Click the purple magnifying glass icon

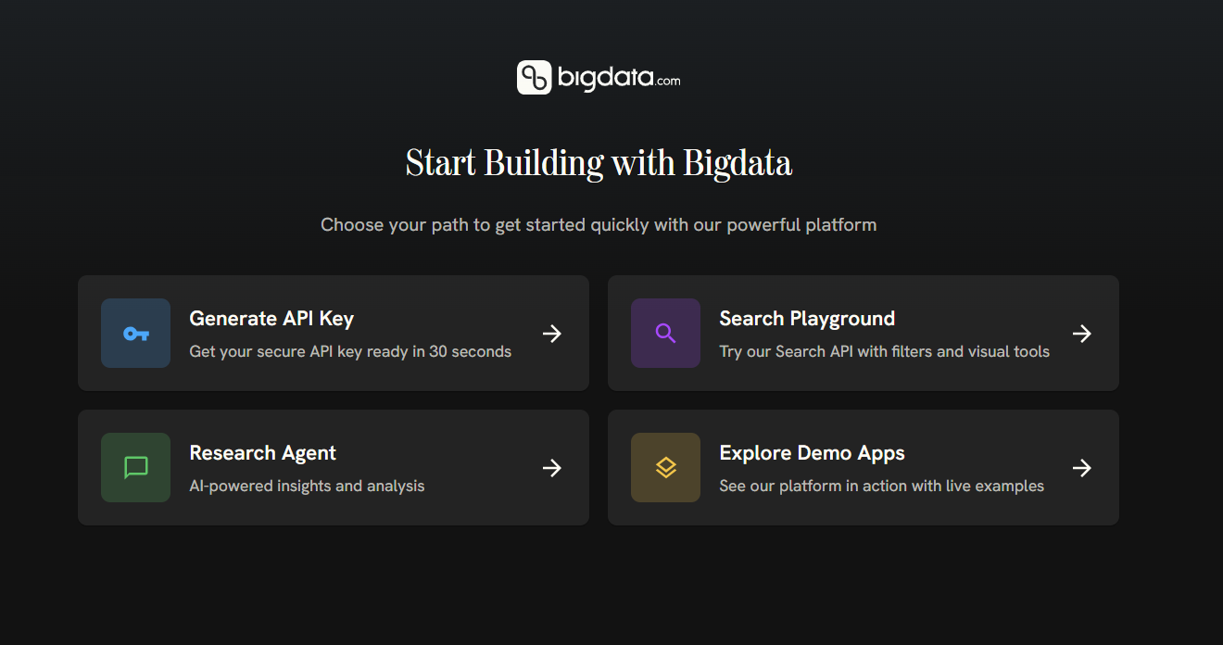point(665,334)
